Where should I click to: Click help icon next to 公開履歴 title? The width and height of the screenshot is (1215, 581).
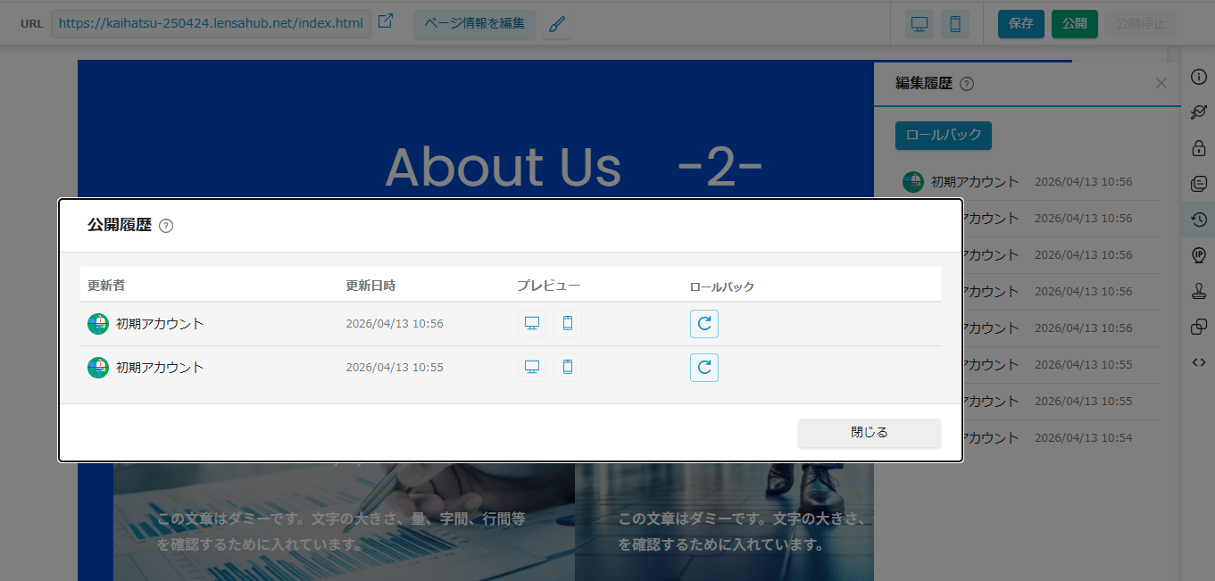pyautogui.click(x=166, y=226)
